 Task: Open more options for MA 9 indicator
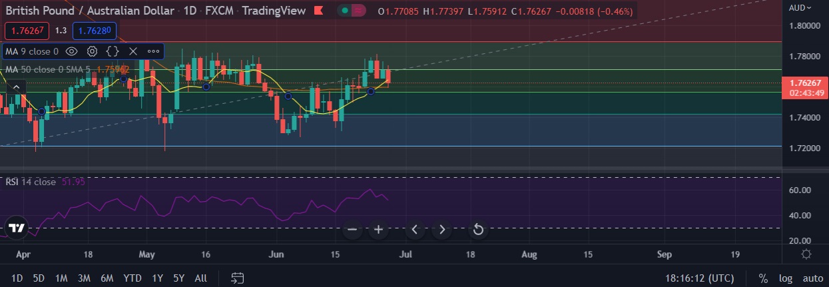[x=153, y=51]
